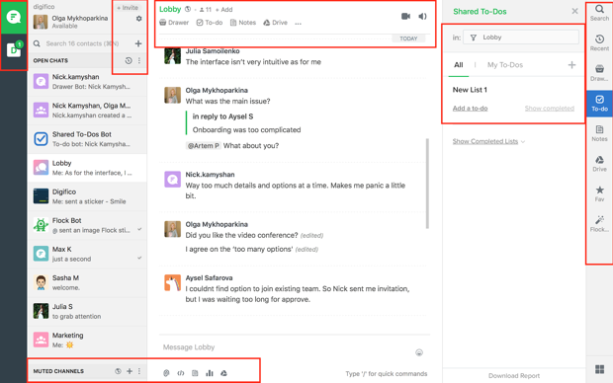Viewport: 613px width, 383px height.
Task: Open Flock magic wand app
Action: (x=599, y=224)
